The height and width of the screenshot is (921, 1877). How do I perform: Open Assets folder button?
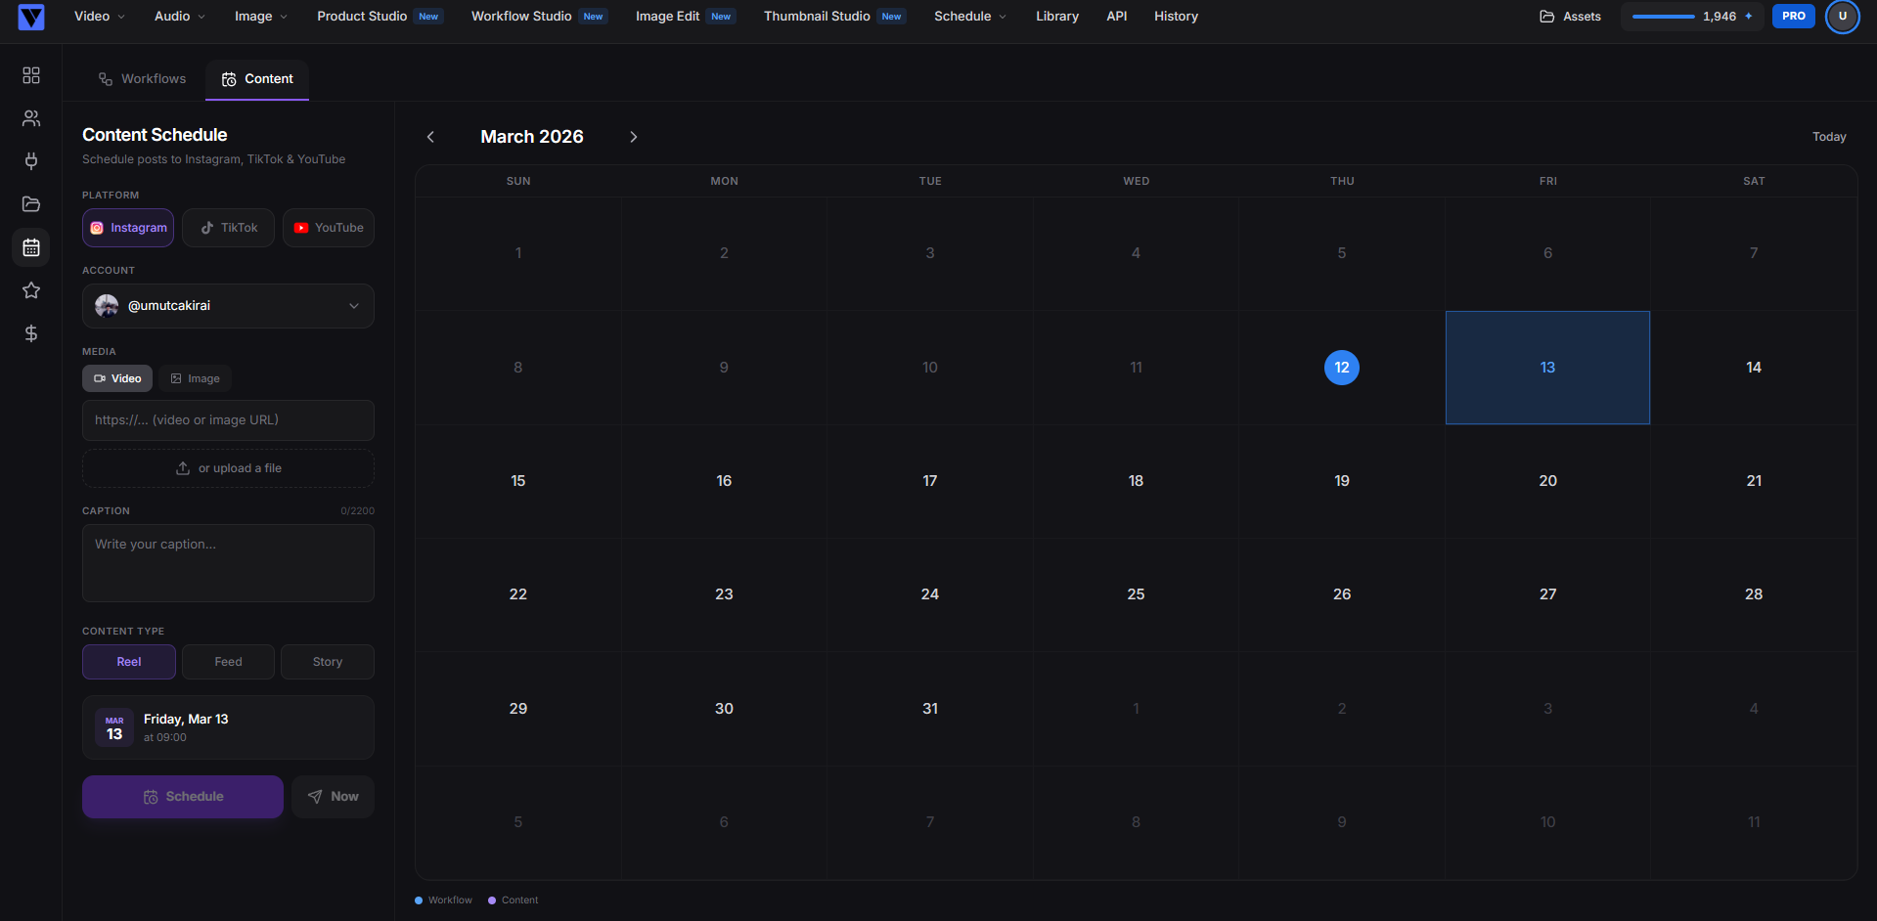click(x=1570, y=17)
